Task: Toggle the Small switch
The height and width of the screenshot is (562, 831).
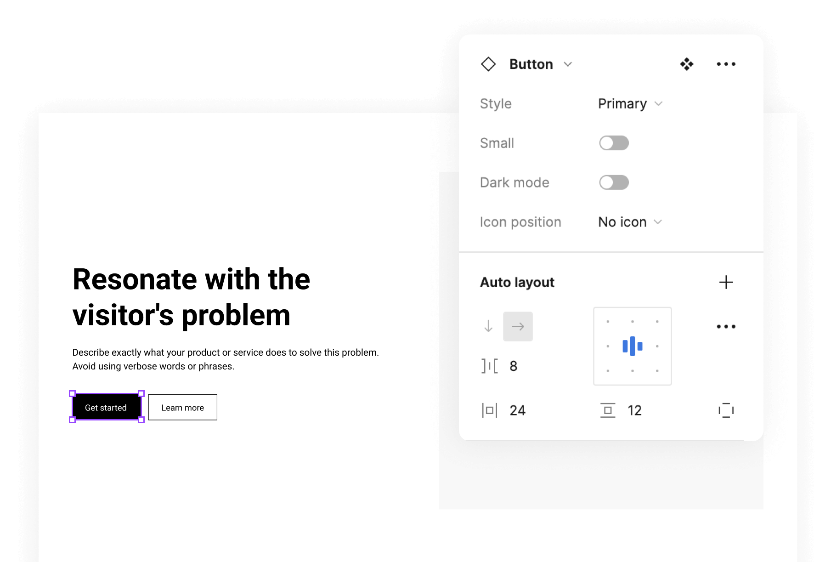Action: pos(614,143)
